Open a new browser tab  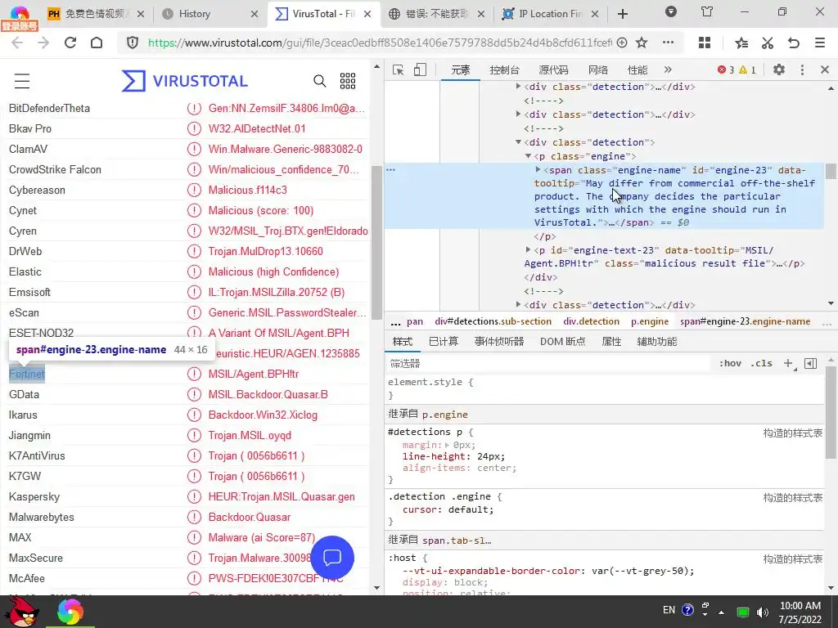623,14
